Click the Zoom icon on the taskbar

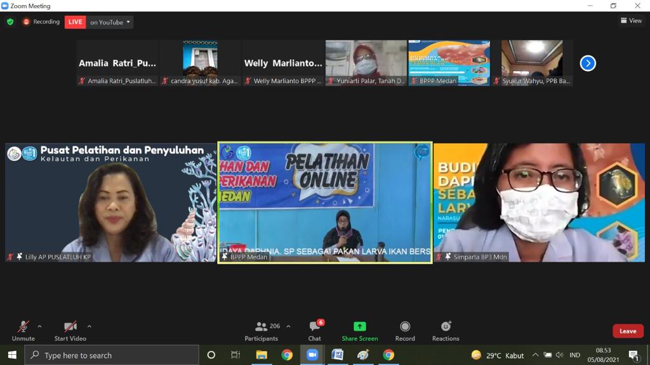click(x=312, y=355)
